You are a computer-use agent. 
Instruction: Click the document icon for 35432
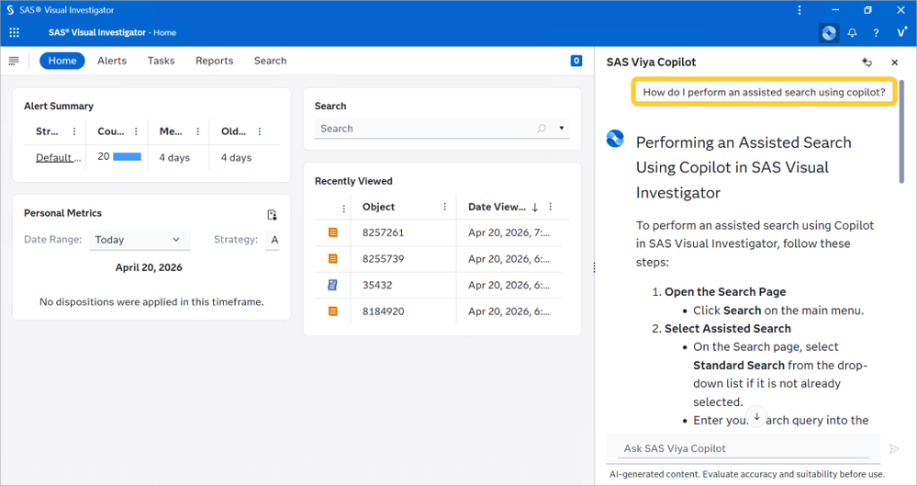[x=333, y=285]
